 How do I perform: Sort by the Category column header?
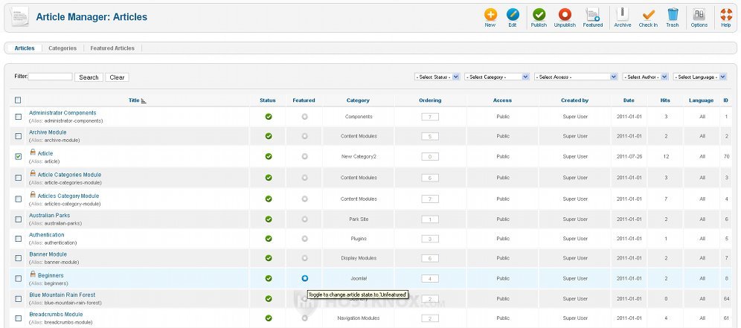[358, 100]
